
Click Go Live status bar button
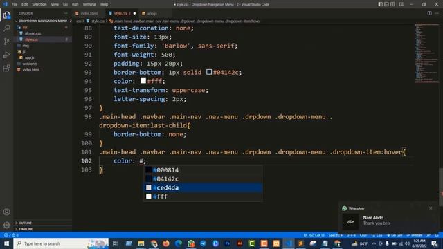click(x=395, y=235)
